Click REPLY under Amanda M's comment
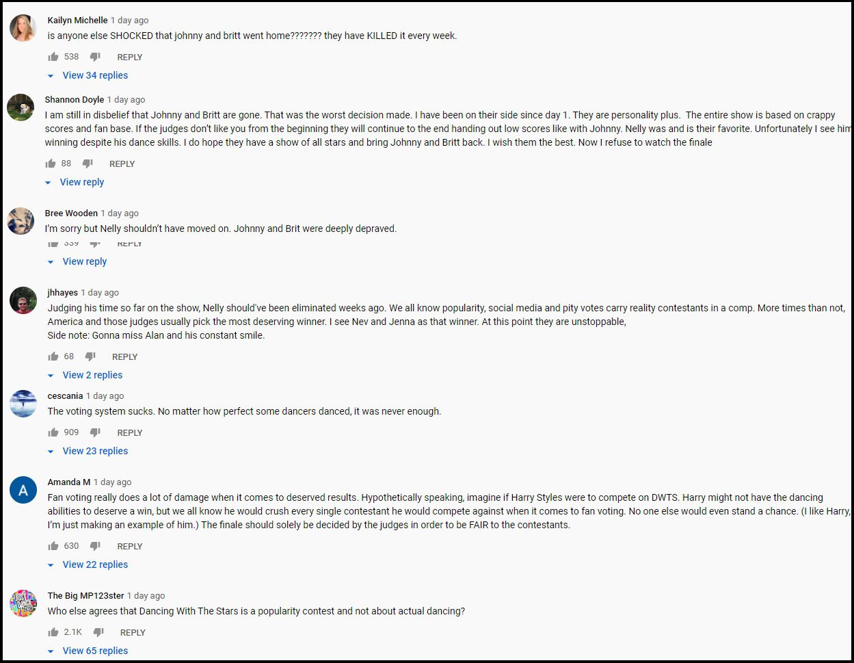 pos(130,546)
